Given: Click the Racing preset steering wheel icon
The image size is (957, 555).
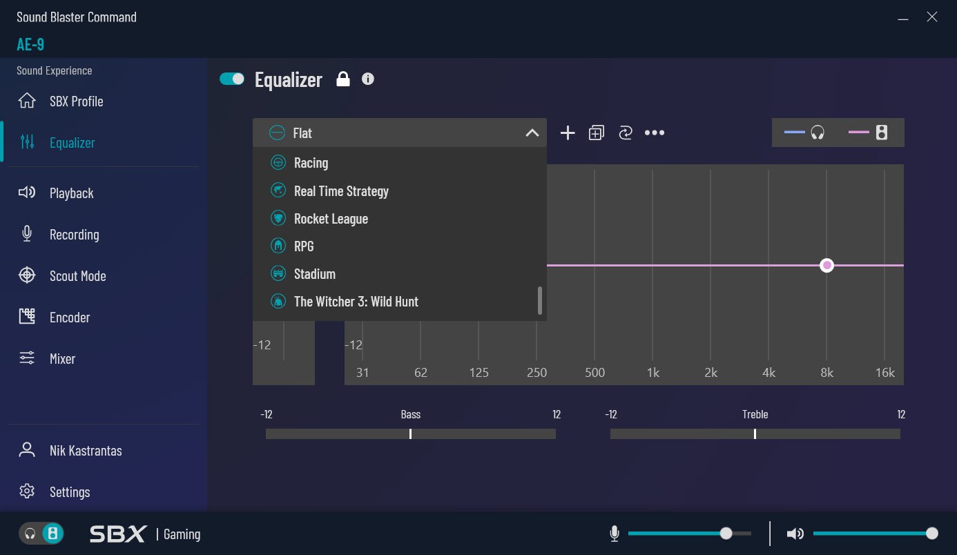Looking at the screenshot, I should (278, 163).
